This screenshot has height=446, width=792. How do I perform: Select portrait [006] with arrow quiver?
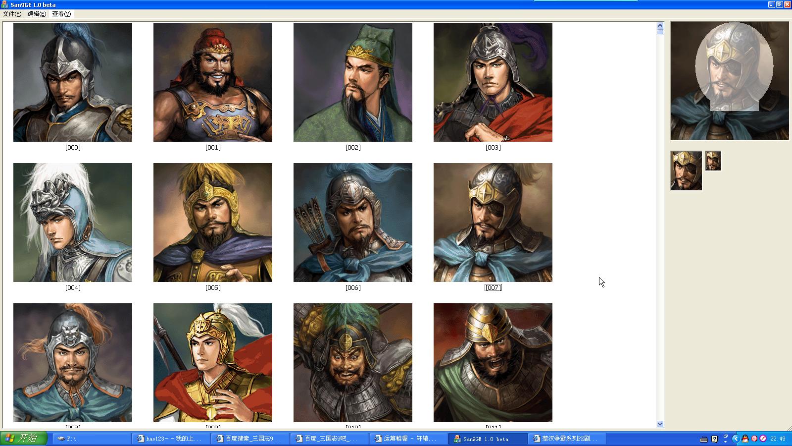353,223
